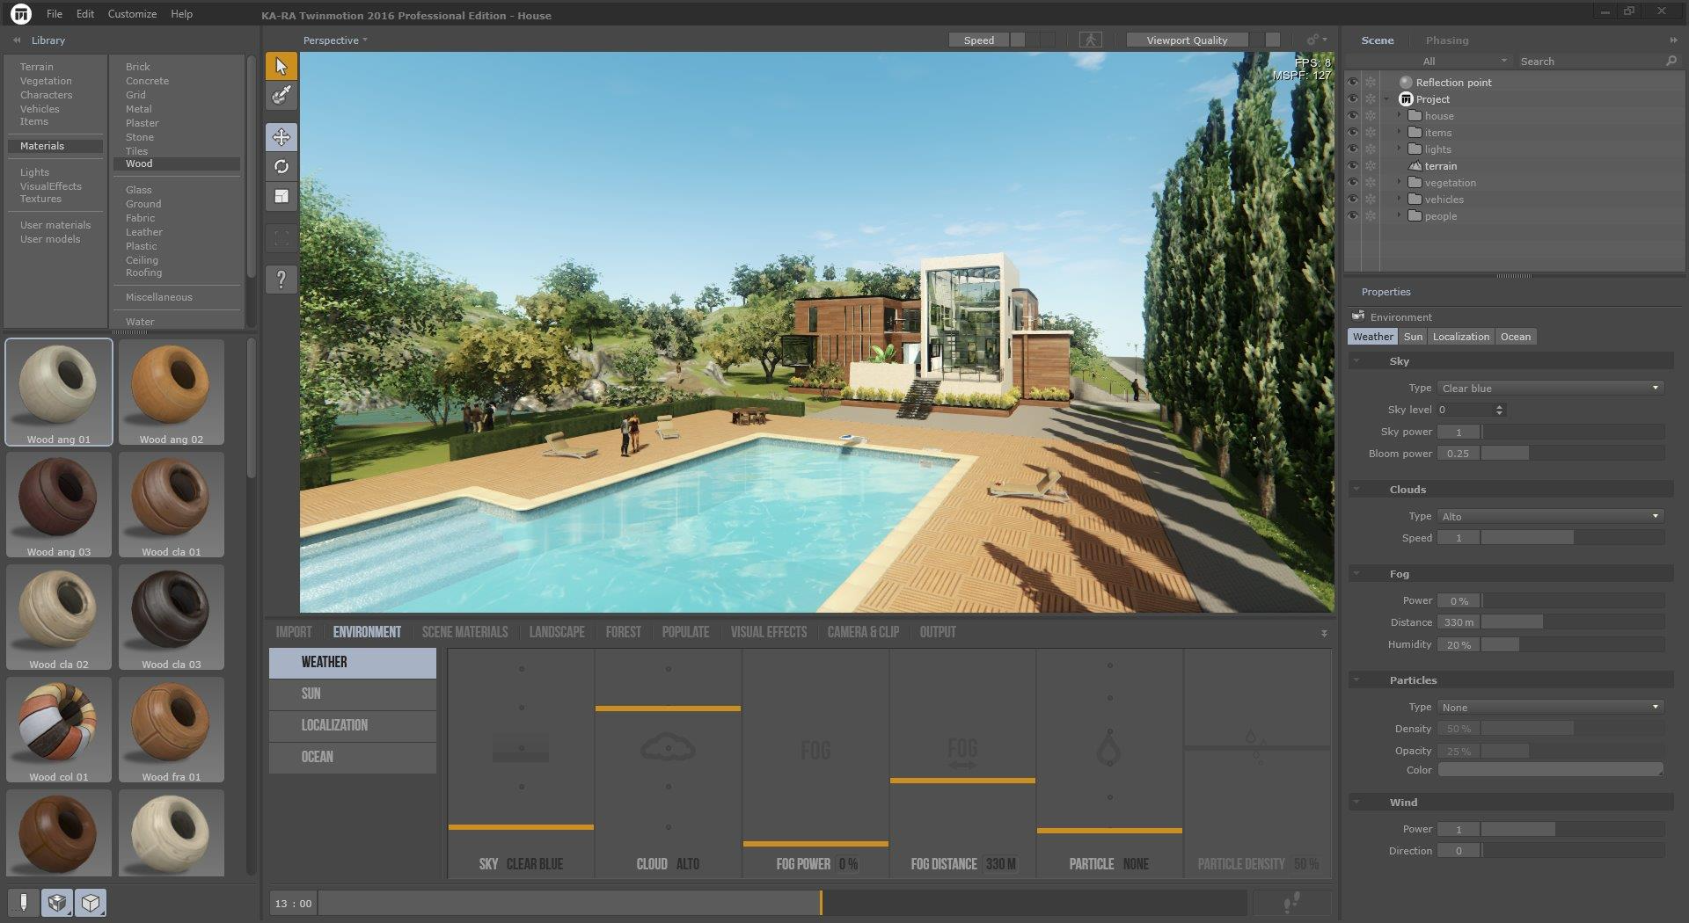
Task: Choose the Rotate gizmo tool
Action: click(281, 167)
